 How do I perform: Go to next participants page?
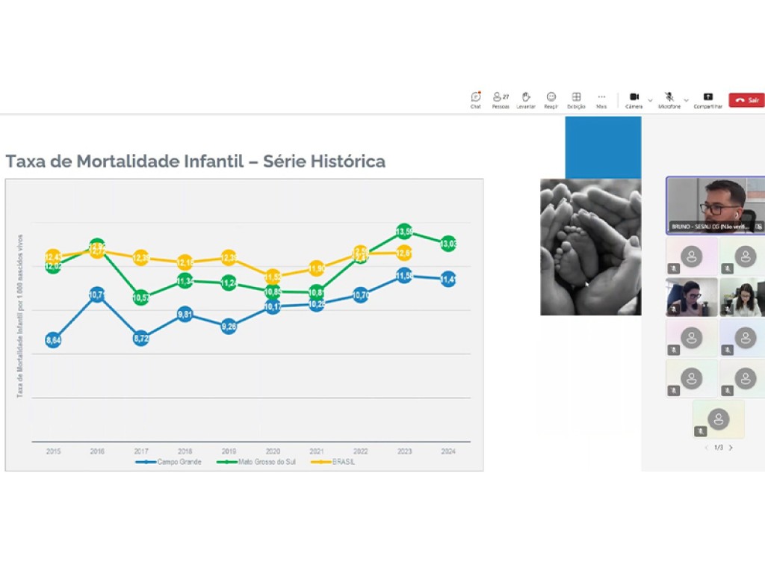pyautogui.click(x=731, y=448)
